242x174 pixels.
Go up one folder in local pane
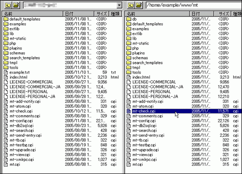pos(8,5)
